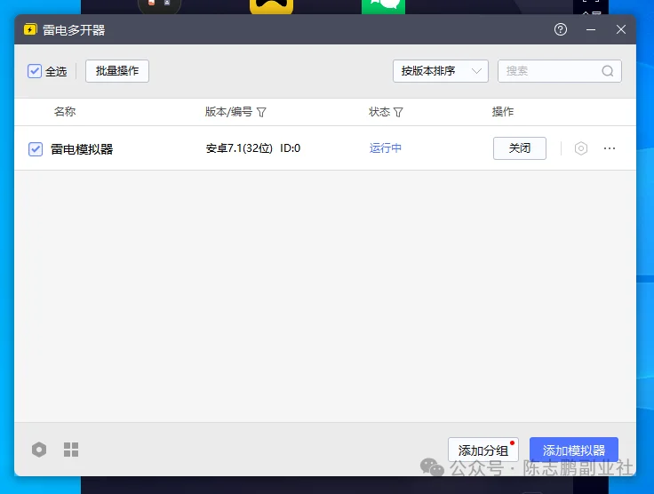Viewport: 654px width, 494px height.
Task: Click the 操作 column header
Action: (503, 112)
